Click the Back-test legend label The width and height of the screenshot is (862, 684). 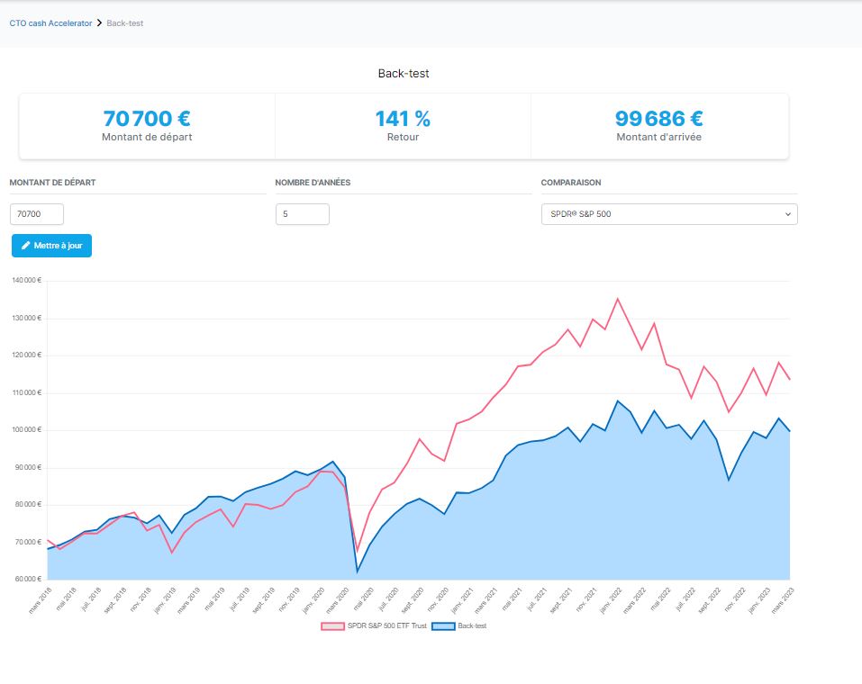point(472,625)
